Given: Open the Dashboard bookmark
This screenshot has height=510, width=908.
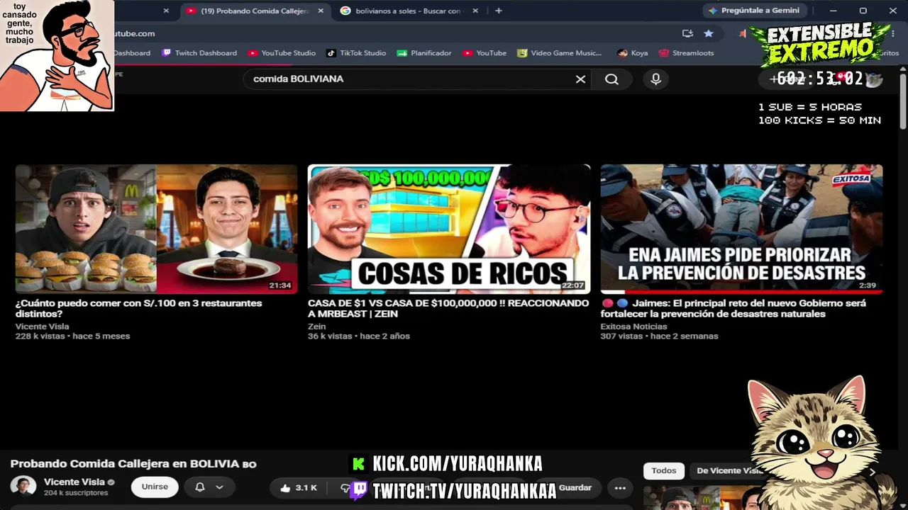Looking at the screenshot, I should pyautogui.click(x=132, y=53).
